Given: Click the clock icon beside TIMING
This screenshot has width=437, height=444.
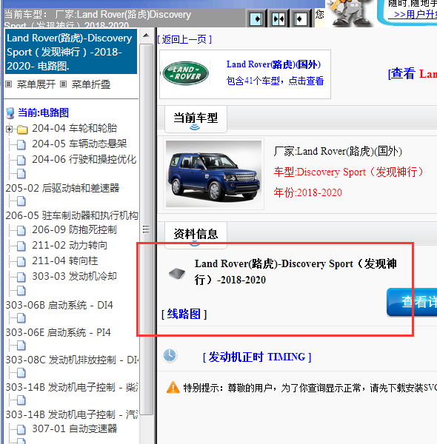Looking at the screenshot, I should pos(170,355).
